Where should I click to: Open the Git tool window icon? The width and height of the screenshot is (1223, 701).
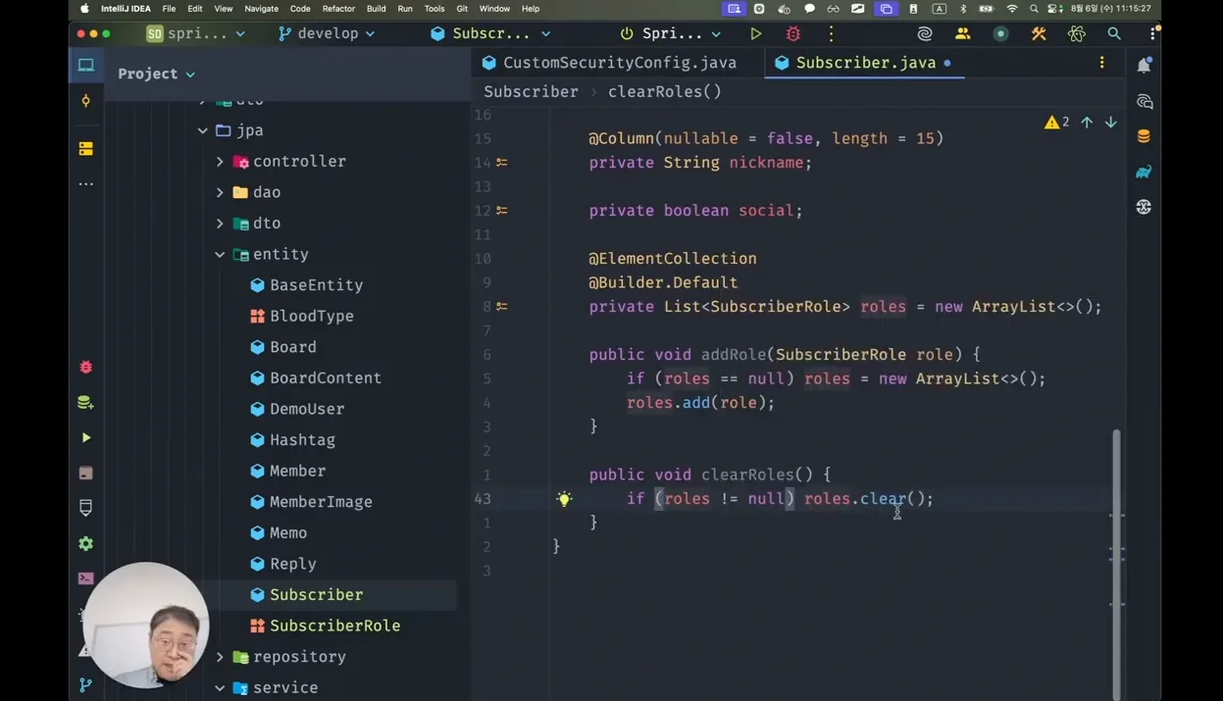click(x=86, y=684)
